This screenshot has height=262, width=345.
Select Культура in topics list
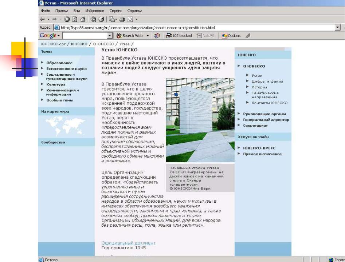tap(56, 84)
